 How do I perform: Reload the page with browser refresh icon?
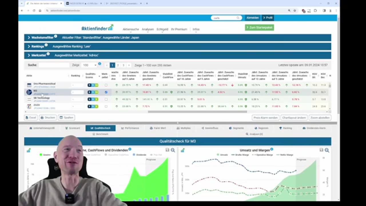click(x=34, y=11)
